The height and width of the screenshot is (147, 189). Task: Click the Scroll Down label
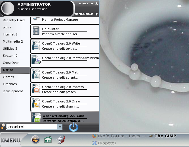click(84, 14)
